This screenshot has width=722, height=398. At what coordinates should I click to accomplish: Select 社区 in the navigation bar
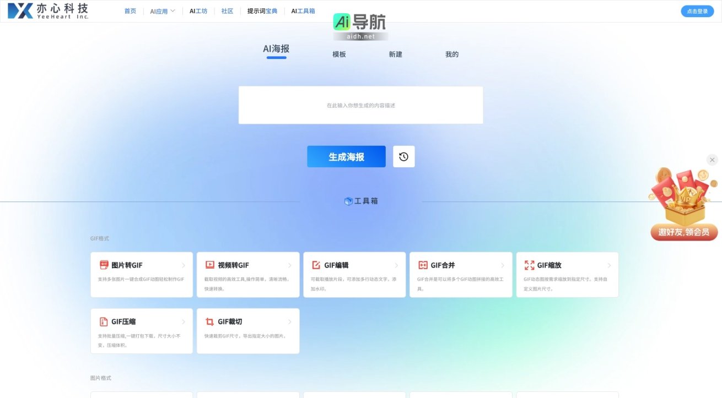click(227, 10)
